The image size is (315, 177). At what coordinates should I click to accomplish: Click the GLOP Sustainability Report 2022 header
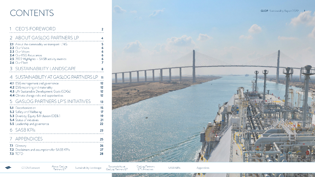(279, 11)
